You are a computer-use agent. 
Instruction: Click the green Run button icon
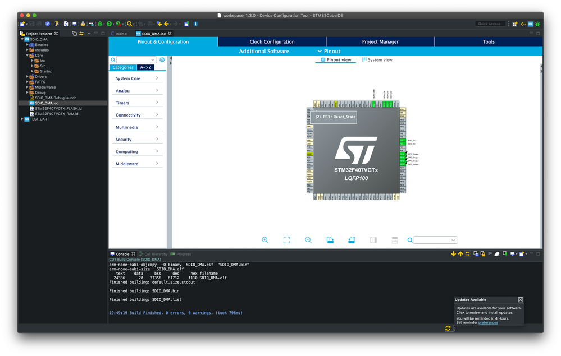109,24
